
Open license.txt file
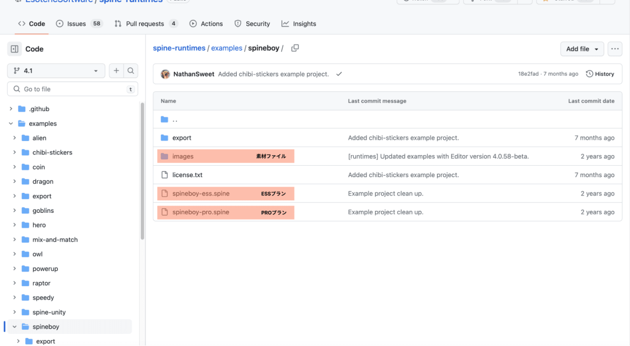tap(187, 175)
